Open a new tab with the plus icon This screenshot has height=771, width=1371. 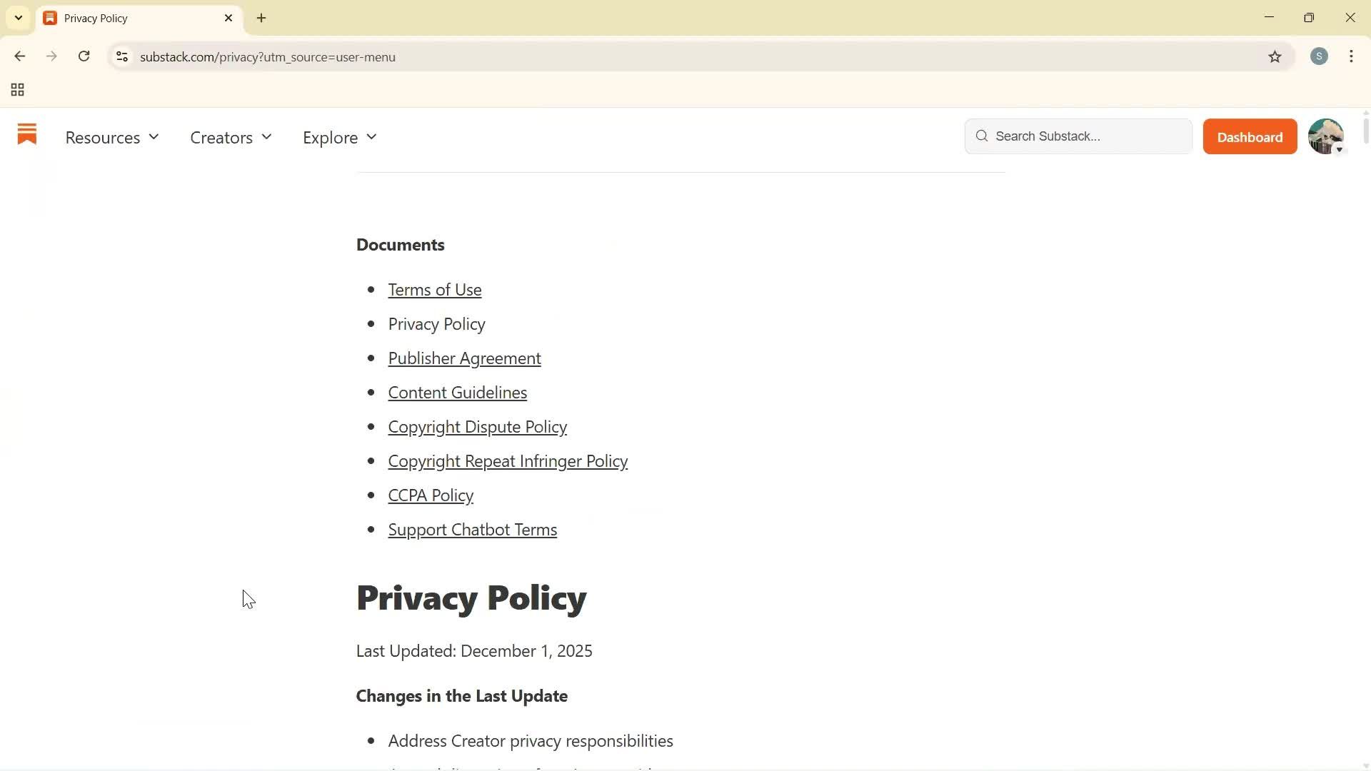coord(261,18)
